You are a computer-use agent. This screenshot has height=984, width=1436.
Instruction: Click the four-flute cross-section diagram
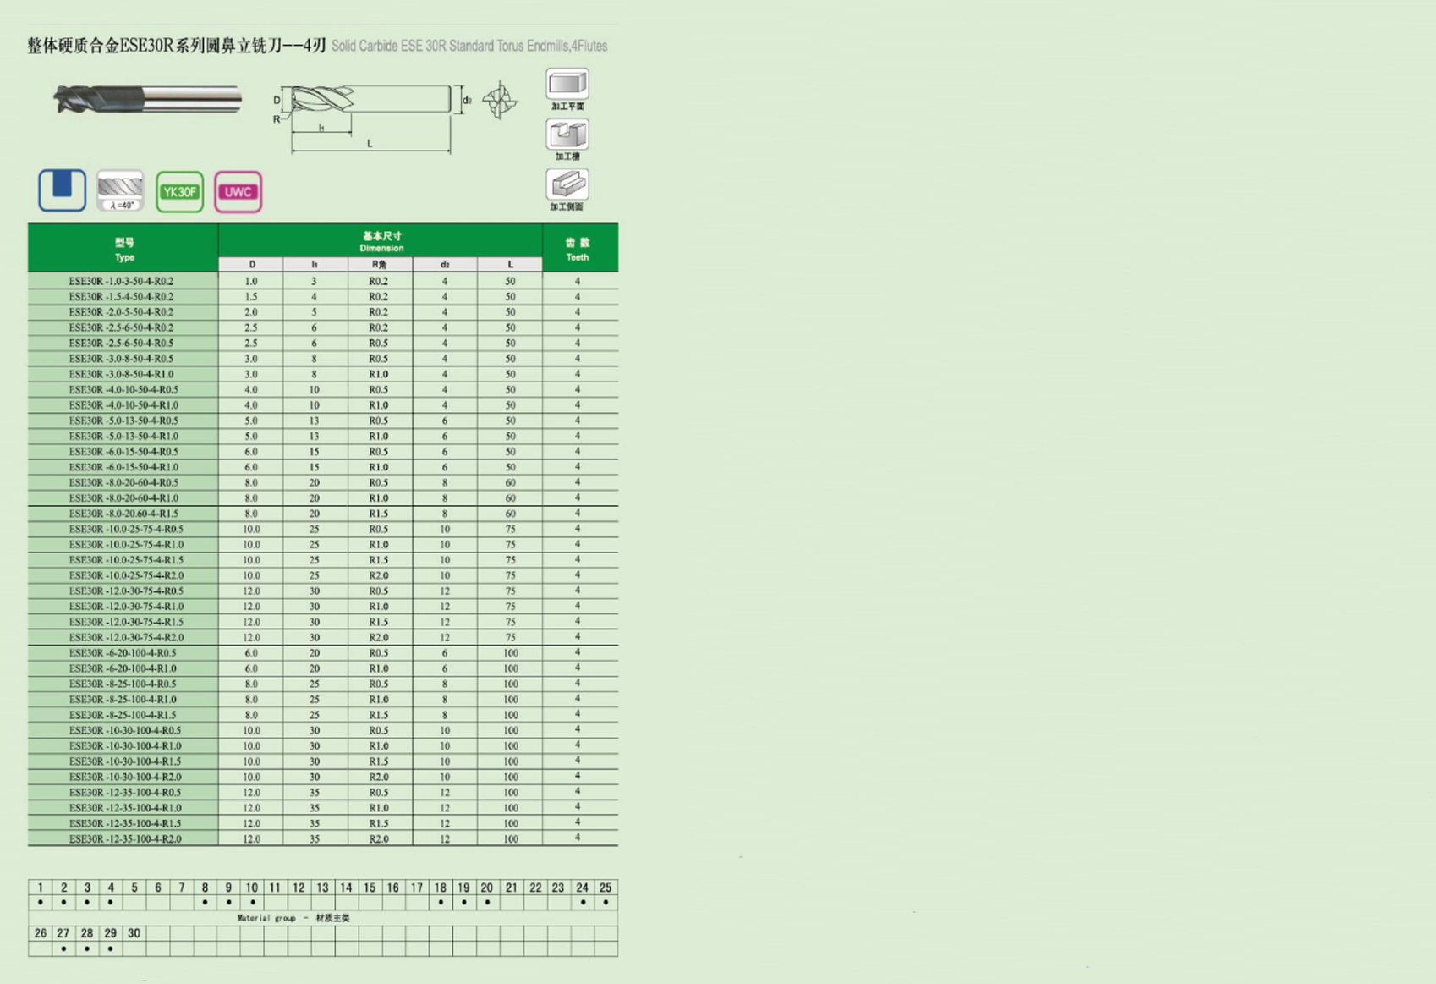tap(500, 101)
